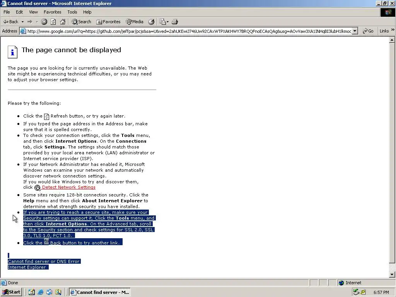This screenshot has height=297, width=396.
Task: Click the scrollbar up arrow
Action: 392,40
